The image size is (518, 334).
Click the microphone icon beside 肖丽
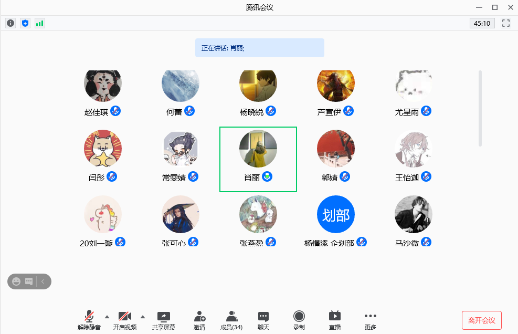(268, 176)
